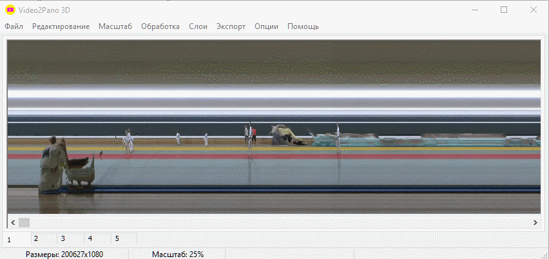Click the horizontal scrollbar left arrow
549x259 pixels.
point(13,222)
